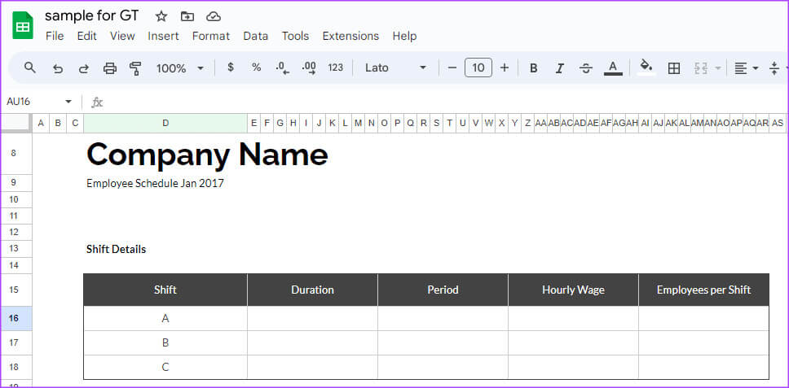The image size is (789, 388).
Task: Select Employee Schedule Jan 2017 cell
Action: 155,183
